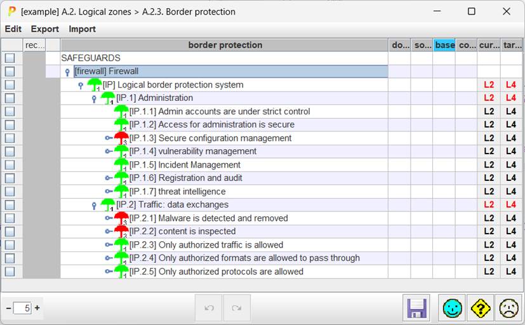Select the 'SAFEGUARDS' row text

pos(91,58)
